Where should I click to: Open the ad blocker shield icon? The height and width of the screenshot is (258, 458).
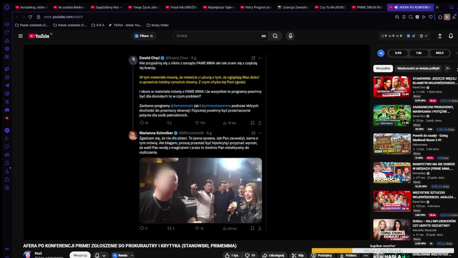click(x=417, y=17)
